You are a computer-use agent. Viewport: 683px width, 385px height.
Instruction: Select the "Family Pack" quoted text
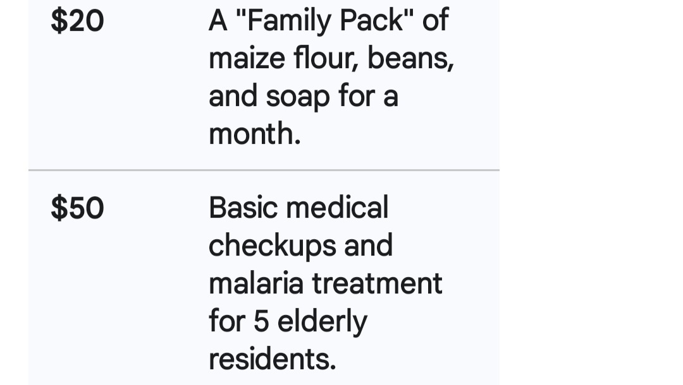324,21
